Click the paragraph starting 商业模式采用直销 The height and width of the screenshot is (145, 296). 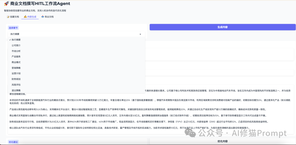click(x=138, y=115)
